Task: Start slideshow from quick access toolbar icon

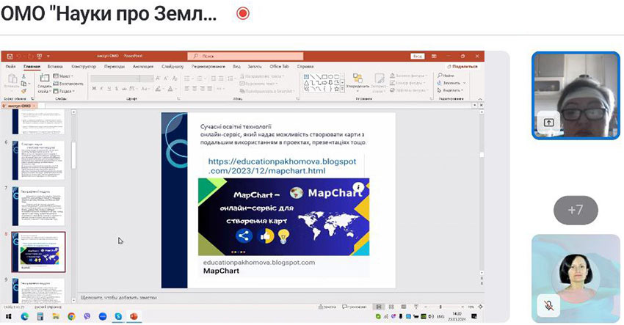Action: tap(40, 56)
